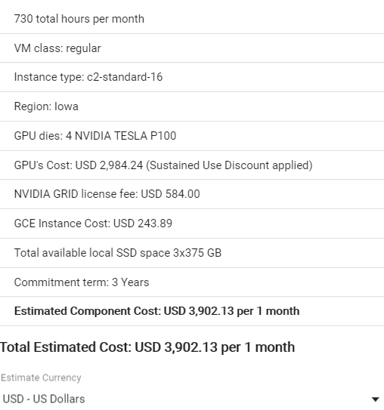Select the NVIDIA GRID license fee row
The image size is (384, 410).
click(192, 194)
